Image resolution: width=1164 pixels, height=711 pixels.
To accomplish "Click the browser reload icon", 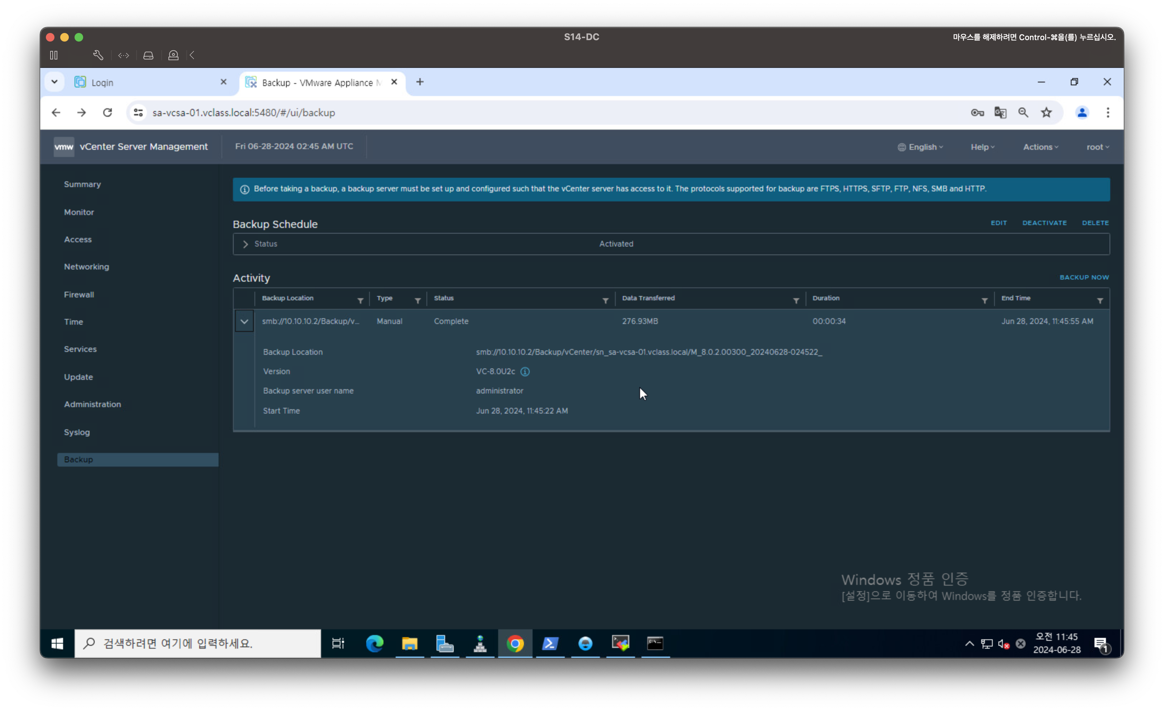I will pyautogui.click(x=107, y=113).
